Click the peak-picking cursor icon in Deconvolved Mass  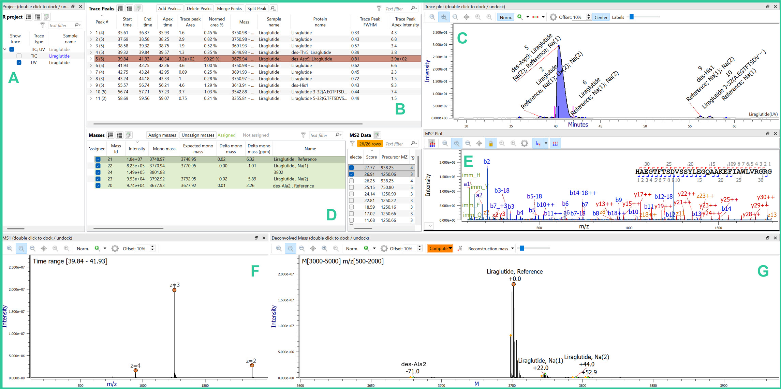[x=460, y=249]
